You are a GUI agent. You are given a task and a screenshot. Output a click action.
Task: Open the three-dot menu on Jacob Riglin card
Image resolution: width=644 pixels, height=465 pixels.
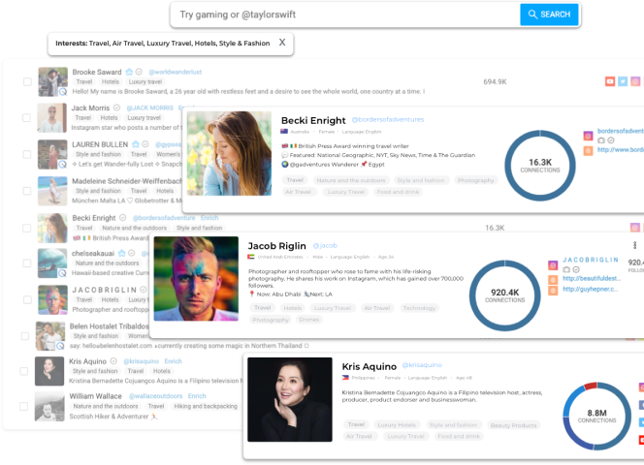pos(635,245)
